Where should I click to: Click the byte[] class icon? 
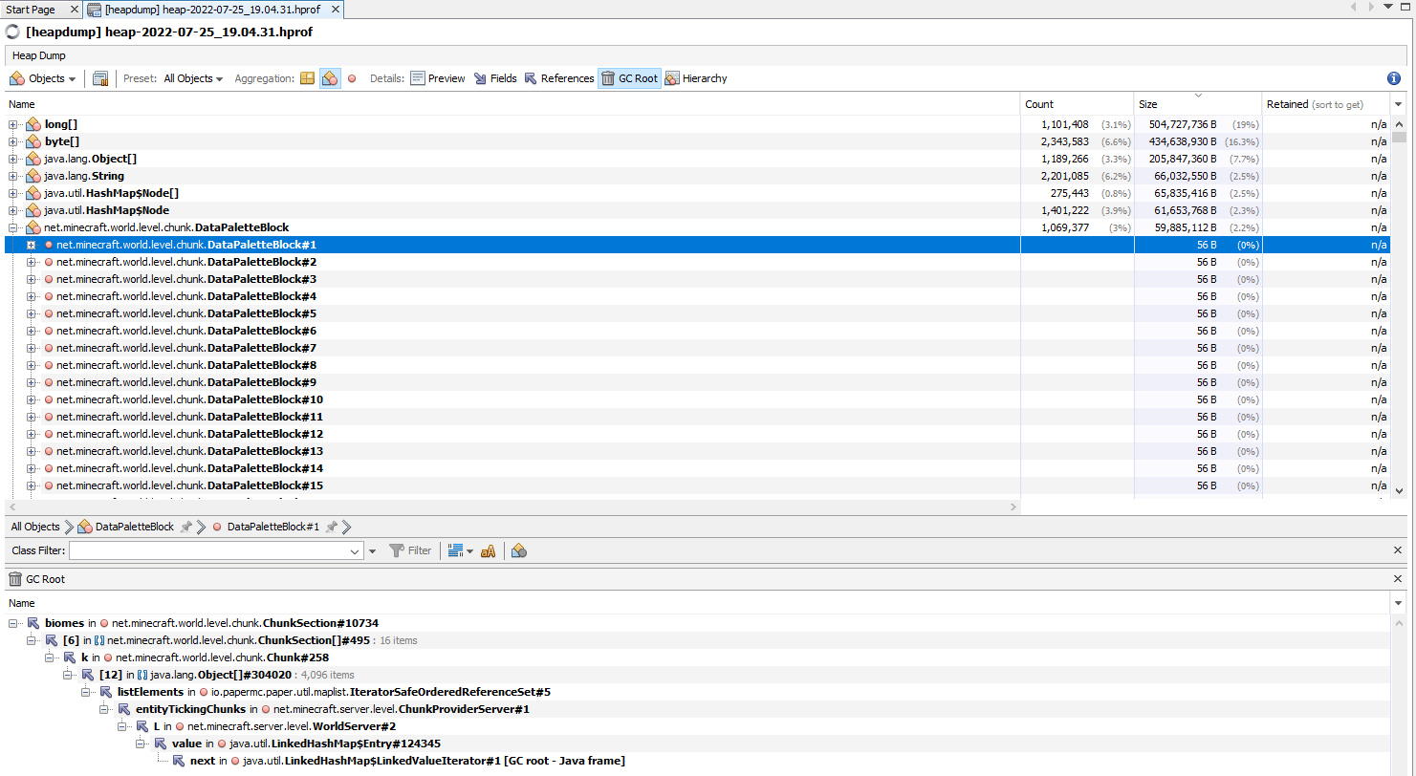pyautogui.click(x=33, y=141)
